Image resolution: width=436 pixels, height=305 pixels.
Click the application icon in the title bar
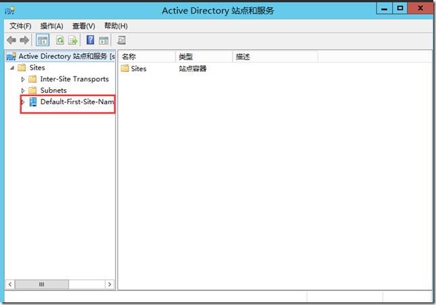10,11
